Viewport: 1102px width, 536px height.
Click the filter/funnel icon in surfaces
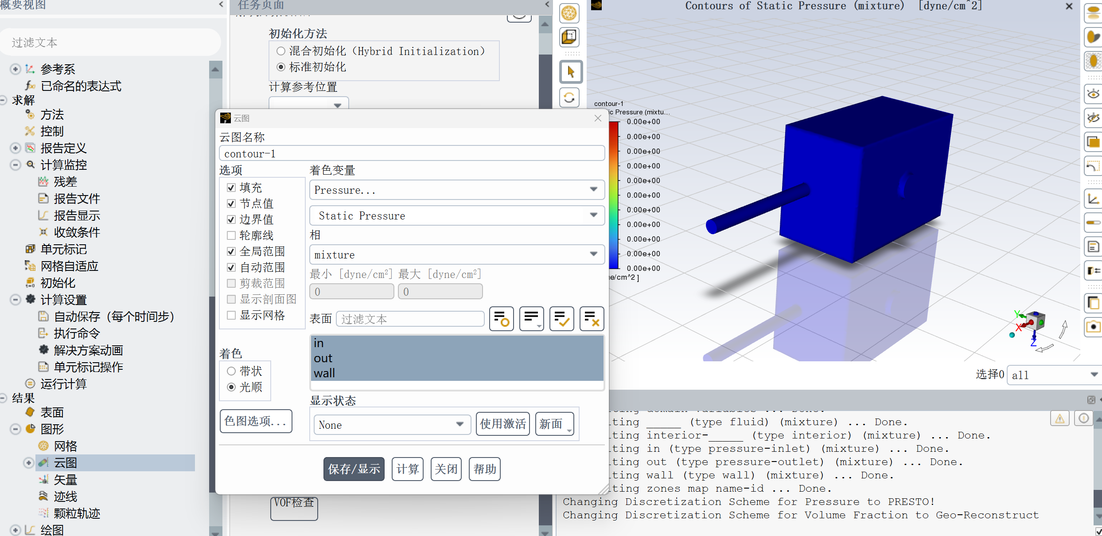pyautogui.click(x=501, y=319)
